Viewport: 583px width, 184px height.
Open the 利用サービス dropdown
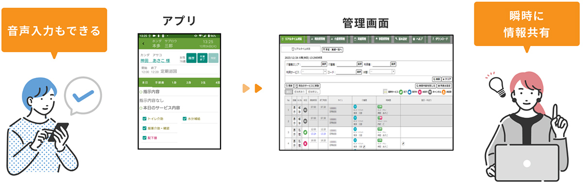313,72
